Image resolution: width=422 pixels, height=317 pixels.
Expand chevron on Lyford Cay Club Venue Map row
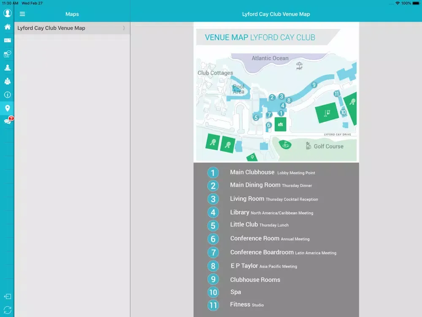tap(124, 28)
